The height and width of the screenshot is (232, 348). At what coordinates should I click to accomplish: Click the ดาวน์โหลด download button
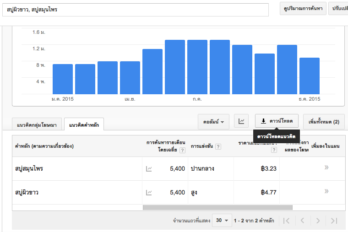[277, 121]
